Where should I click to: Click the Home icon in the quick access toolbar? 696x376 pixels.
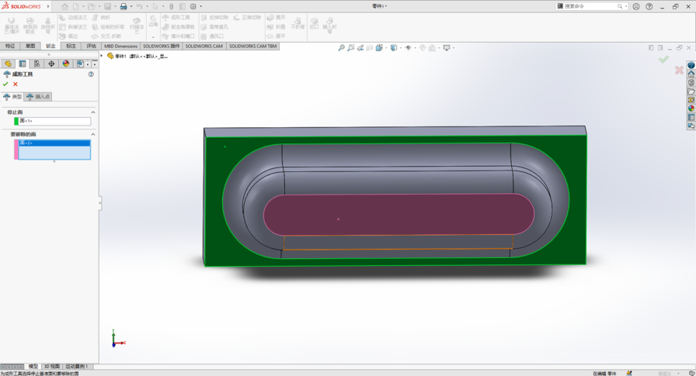tap(64, 7)
